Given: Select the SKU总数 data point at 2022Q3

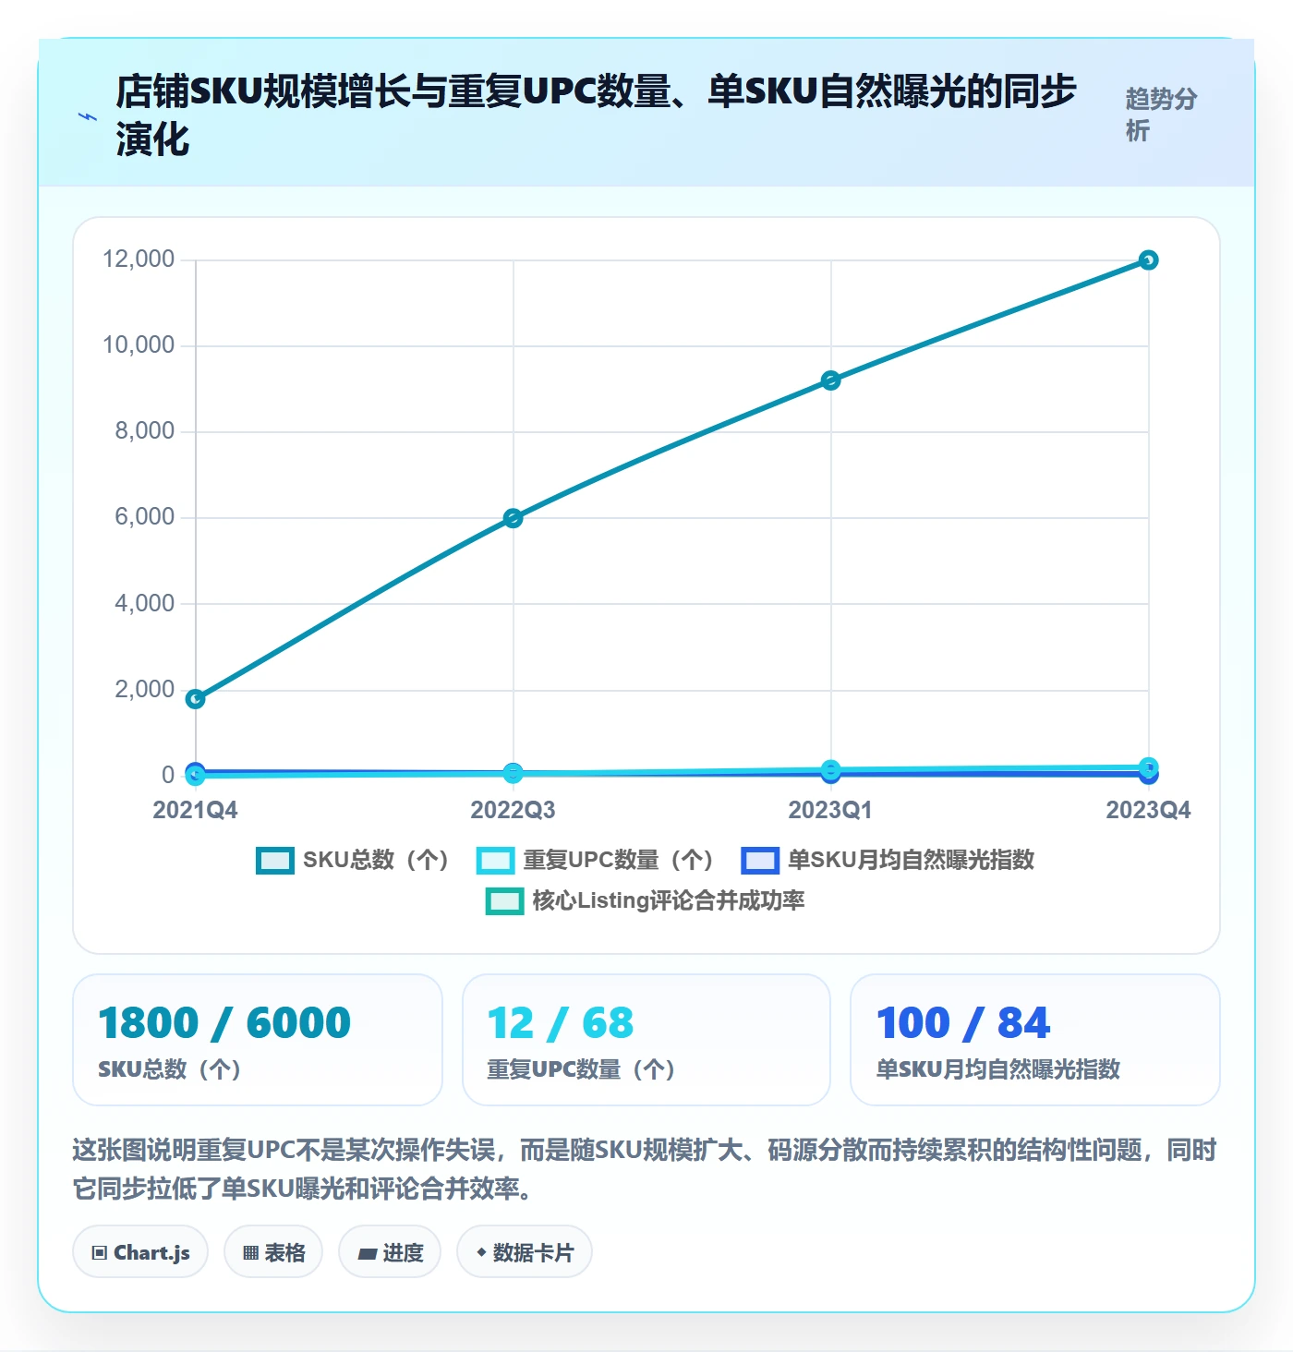Looking at the screenshot, I should point(514,518).
